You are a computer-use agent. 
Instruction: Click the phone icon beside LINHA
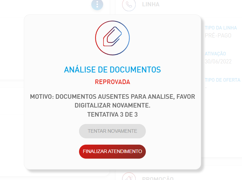tap(129, 5)
